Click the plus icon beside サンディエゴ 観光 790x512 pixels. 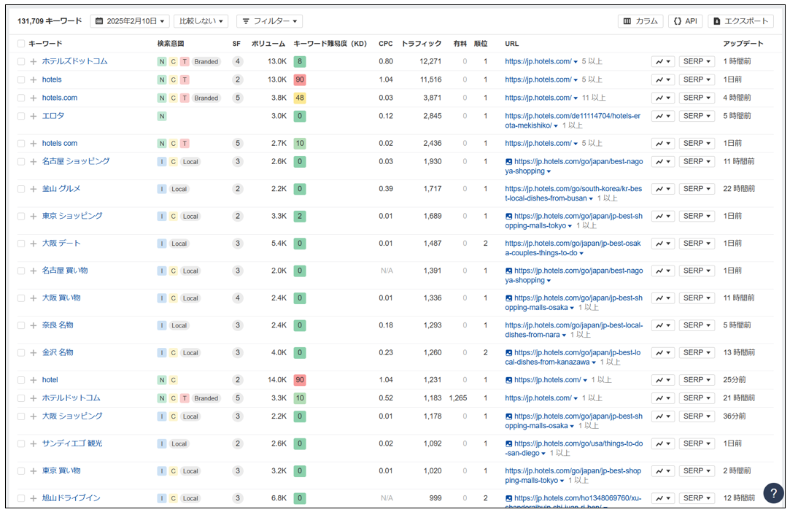(x=34, y=444)
